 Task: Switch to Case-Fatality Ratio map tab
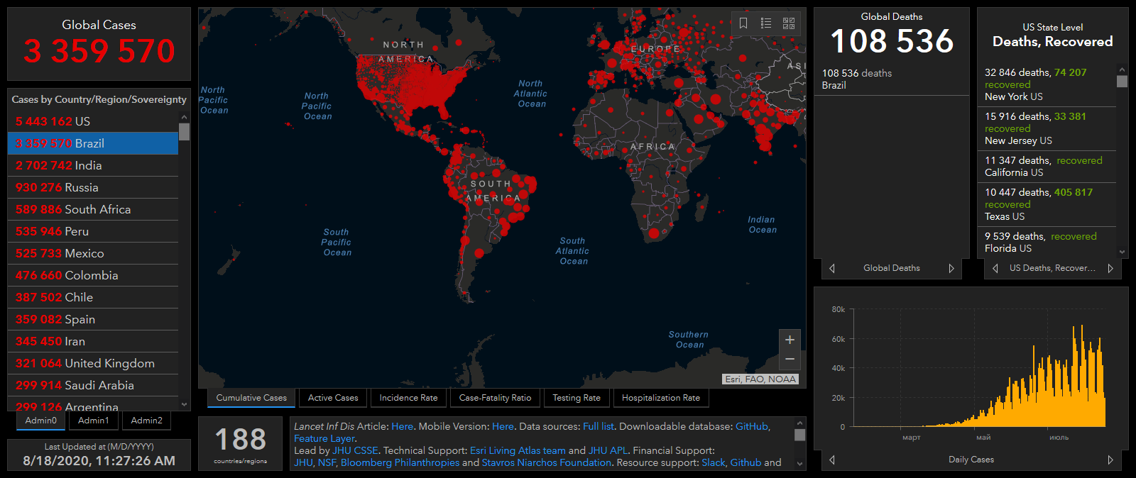495,398
